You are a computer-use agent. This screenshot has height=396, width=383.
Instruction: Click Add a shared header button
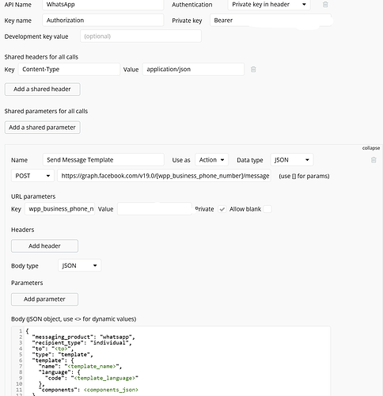[42, 89]
